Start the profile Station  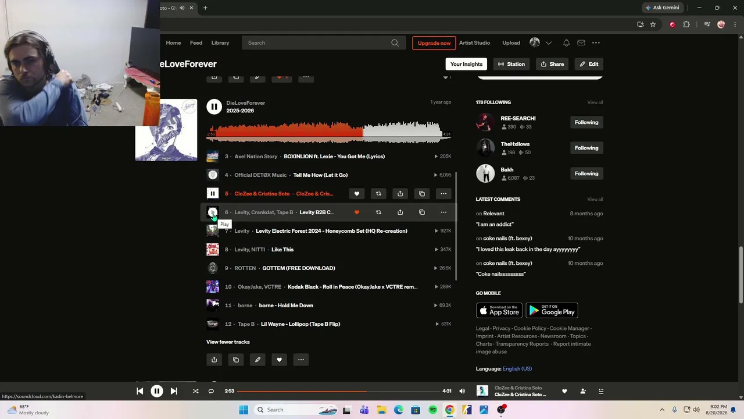click(x=512, y=64)
